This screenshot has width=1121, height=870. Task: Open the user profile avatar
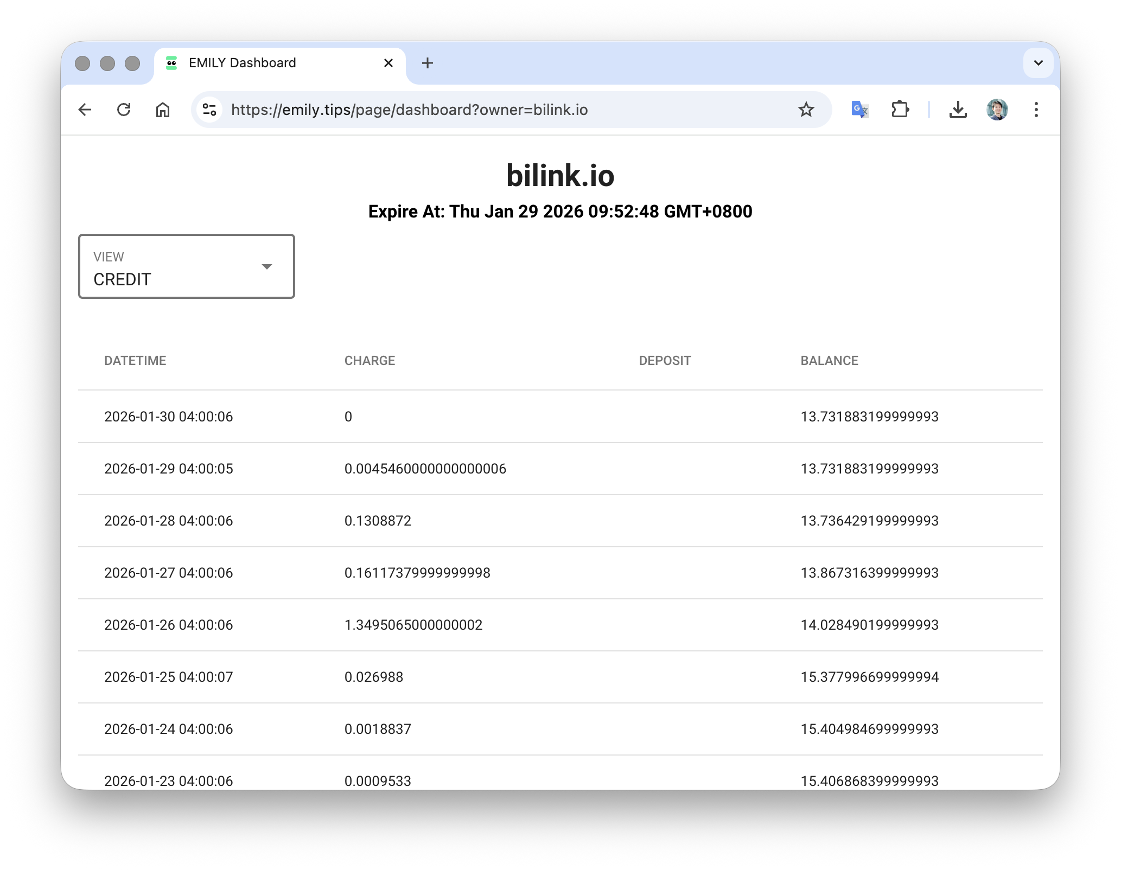[997, 110]
